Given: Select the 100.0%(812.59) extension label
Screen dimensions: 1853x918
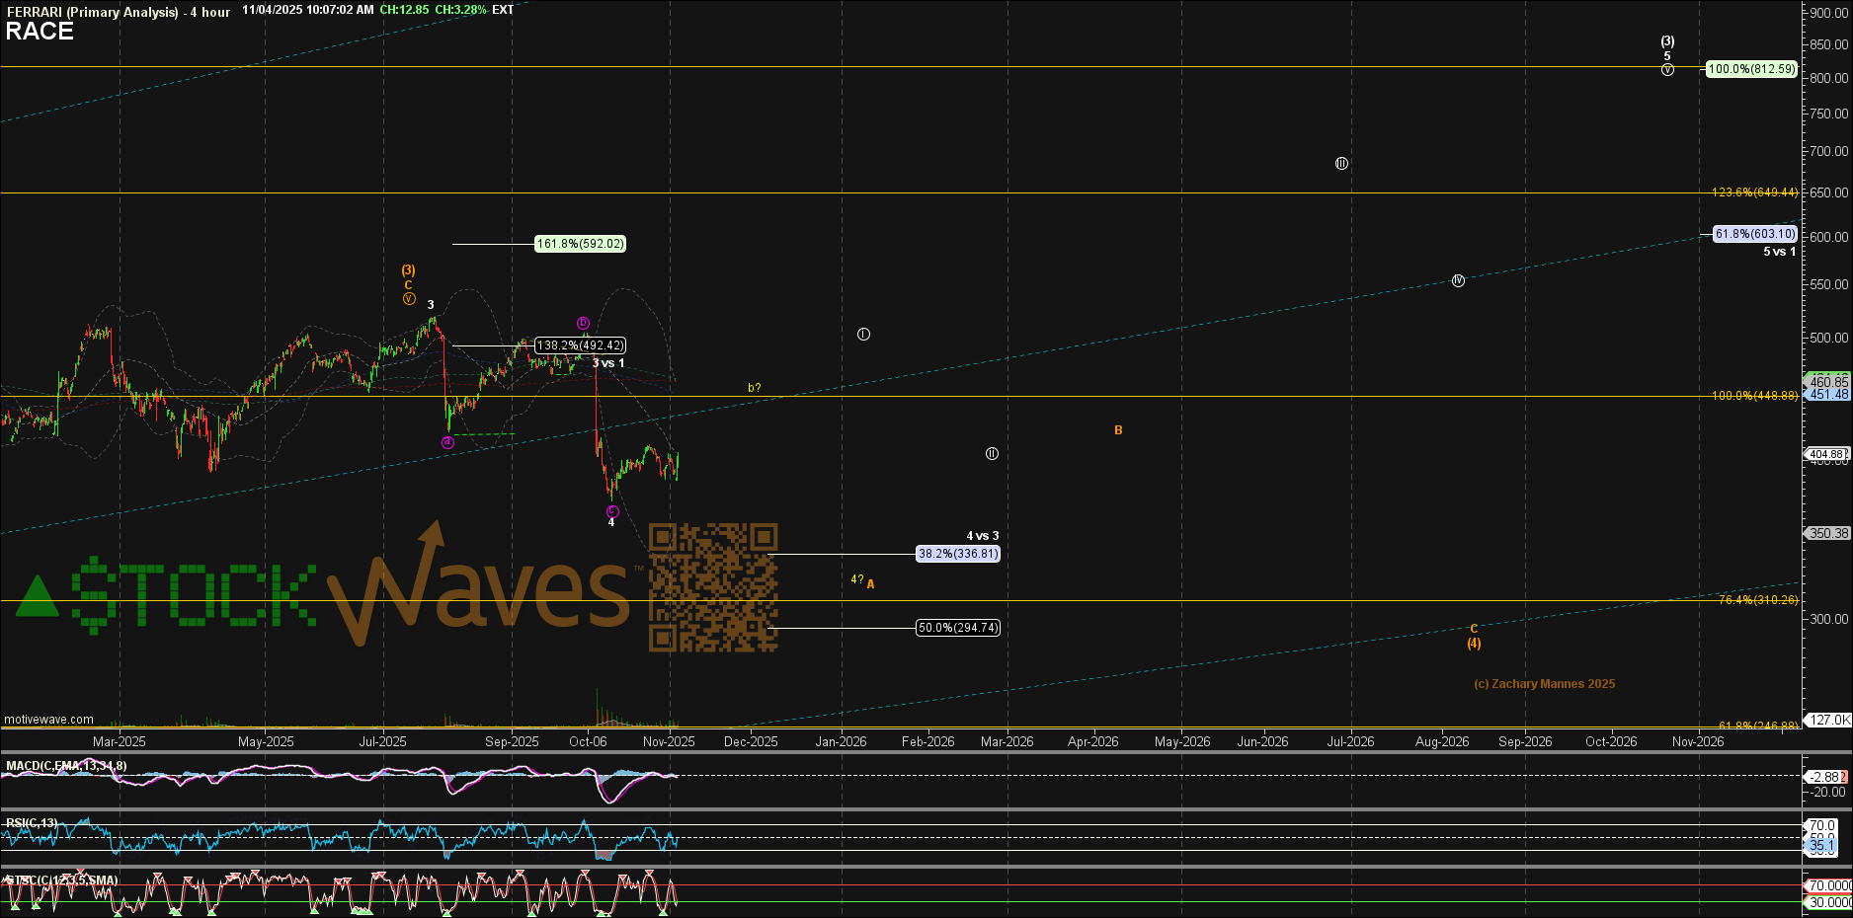Looking at the screenshot, I should pyautogui.click(x=1751, y=69).
